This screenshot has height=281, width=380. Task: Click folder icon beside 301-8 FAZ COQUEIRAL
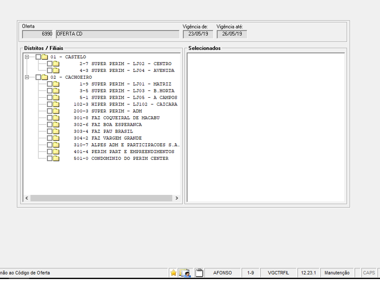(56, 118)
